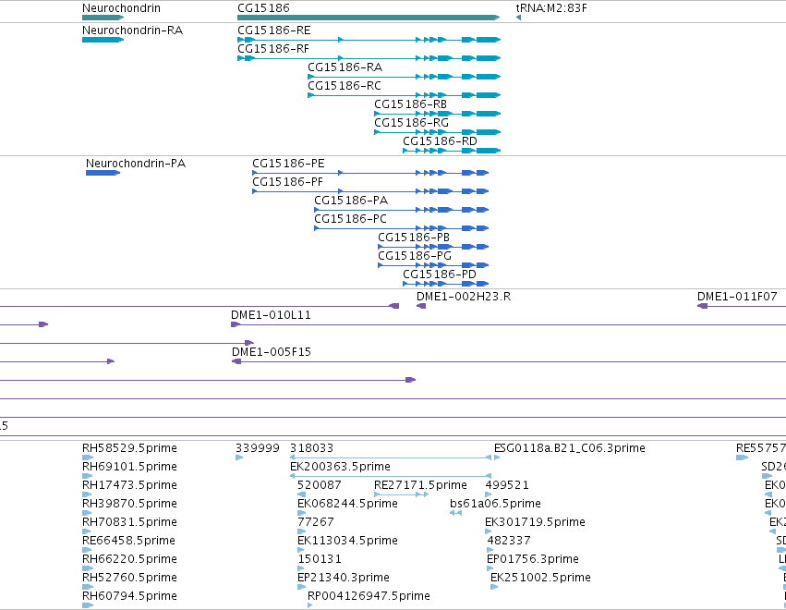Select EST RP004126947.5prime
786x610 pixels.
tap(369, 596)
